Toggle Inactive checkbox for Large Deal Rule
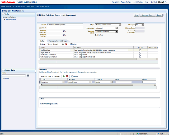This screenshot has height=135, width=169. 140,53
